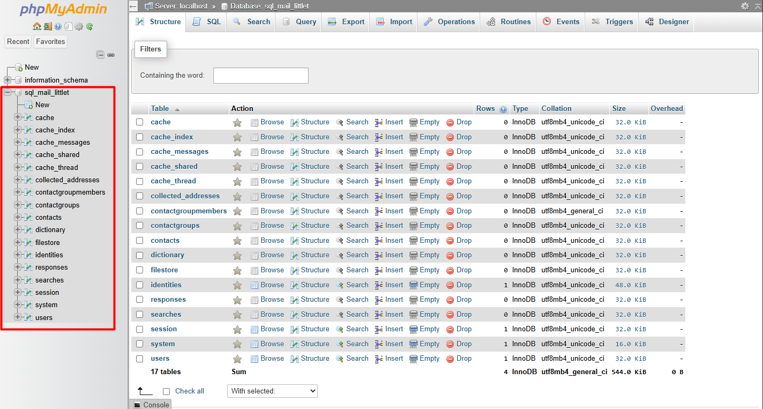Expand the cache_thread tree node

pyautogui.click(x=17, y=167)
